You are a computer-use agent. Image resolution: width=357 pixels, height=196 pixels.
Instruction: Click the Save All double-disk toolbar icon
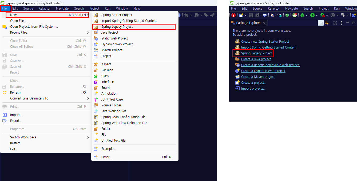(x=257, y=15)
